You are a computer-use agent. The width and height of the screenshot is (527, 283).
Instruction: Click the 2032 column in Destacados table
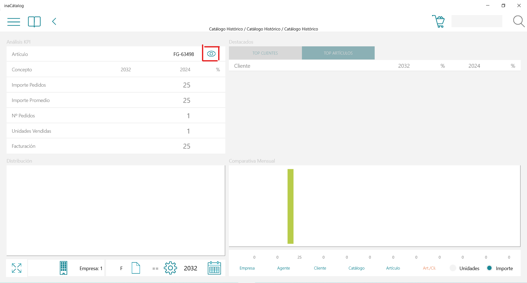[x=404, y=66]
